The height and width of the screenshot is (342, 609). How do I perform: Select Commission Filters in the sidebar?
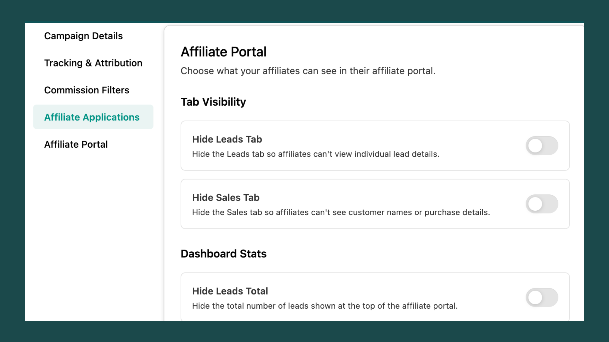(x=87, y=90)
